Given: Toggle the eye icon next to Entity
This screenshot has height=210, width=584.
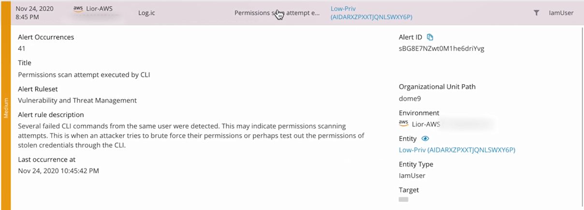Looking at the screenshot, I should click(425, 139).
